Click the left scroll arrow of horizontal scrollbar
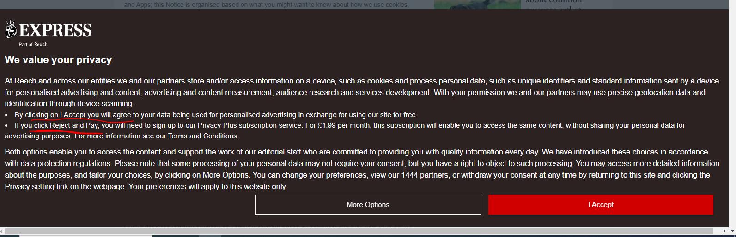Image resolution: width=736 pixels, height=237 pixels. [x=2, y=231]
